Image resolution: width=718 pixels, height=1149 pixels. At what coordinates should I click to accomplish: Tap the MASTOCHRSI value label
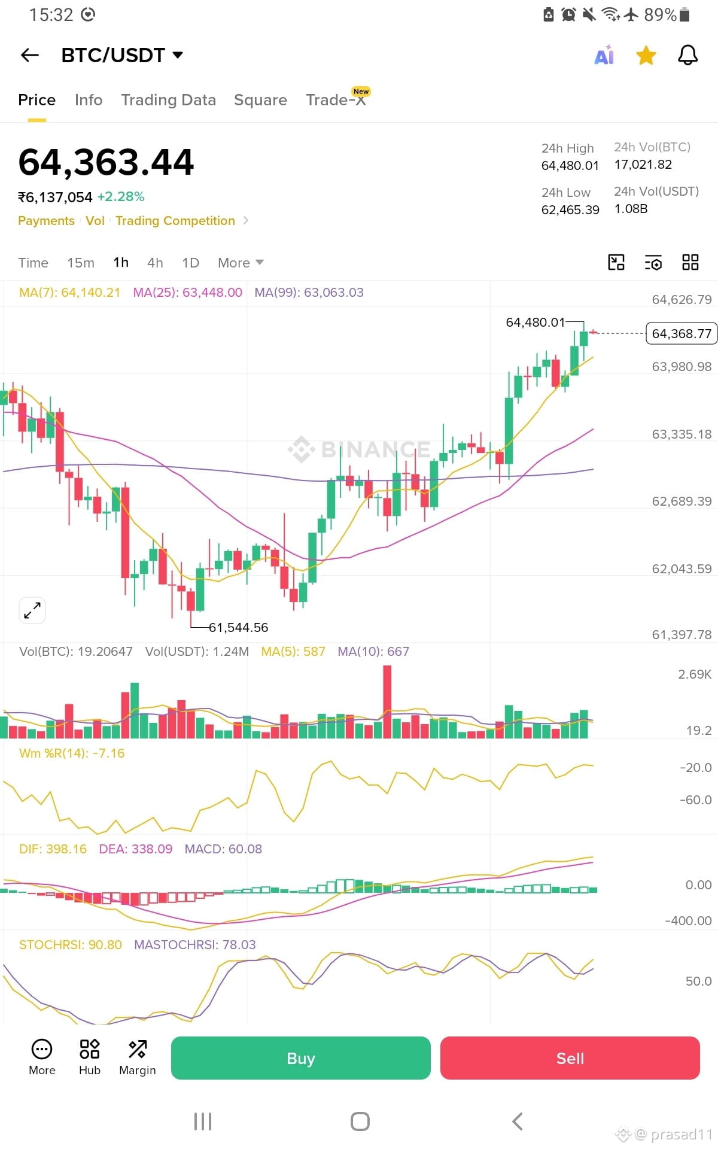click(x=194, y=945)
